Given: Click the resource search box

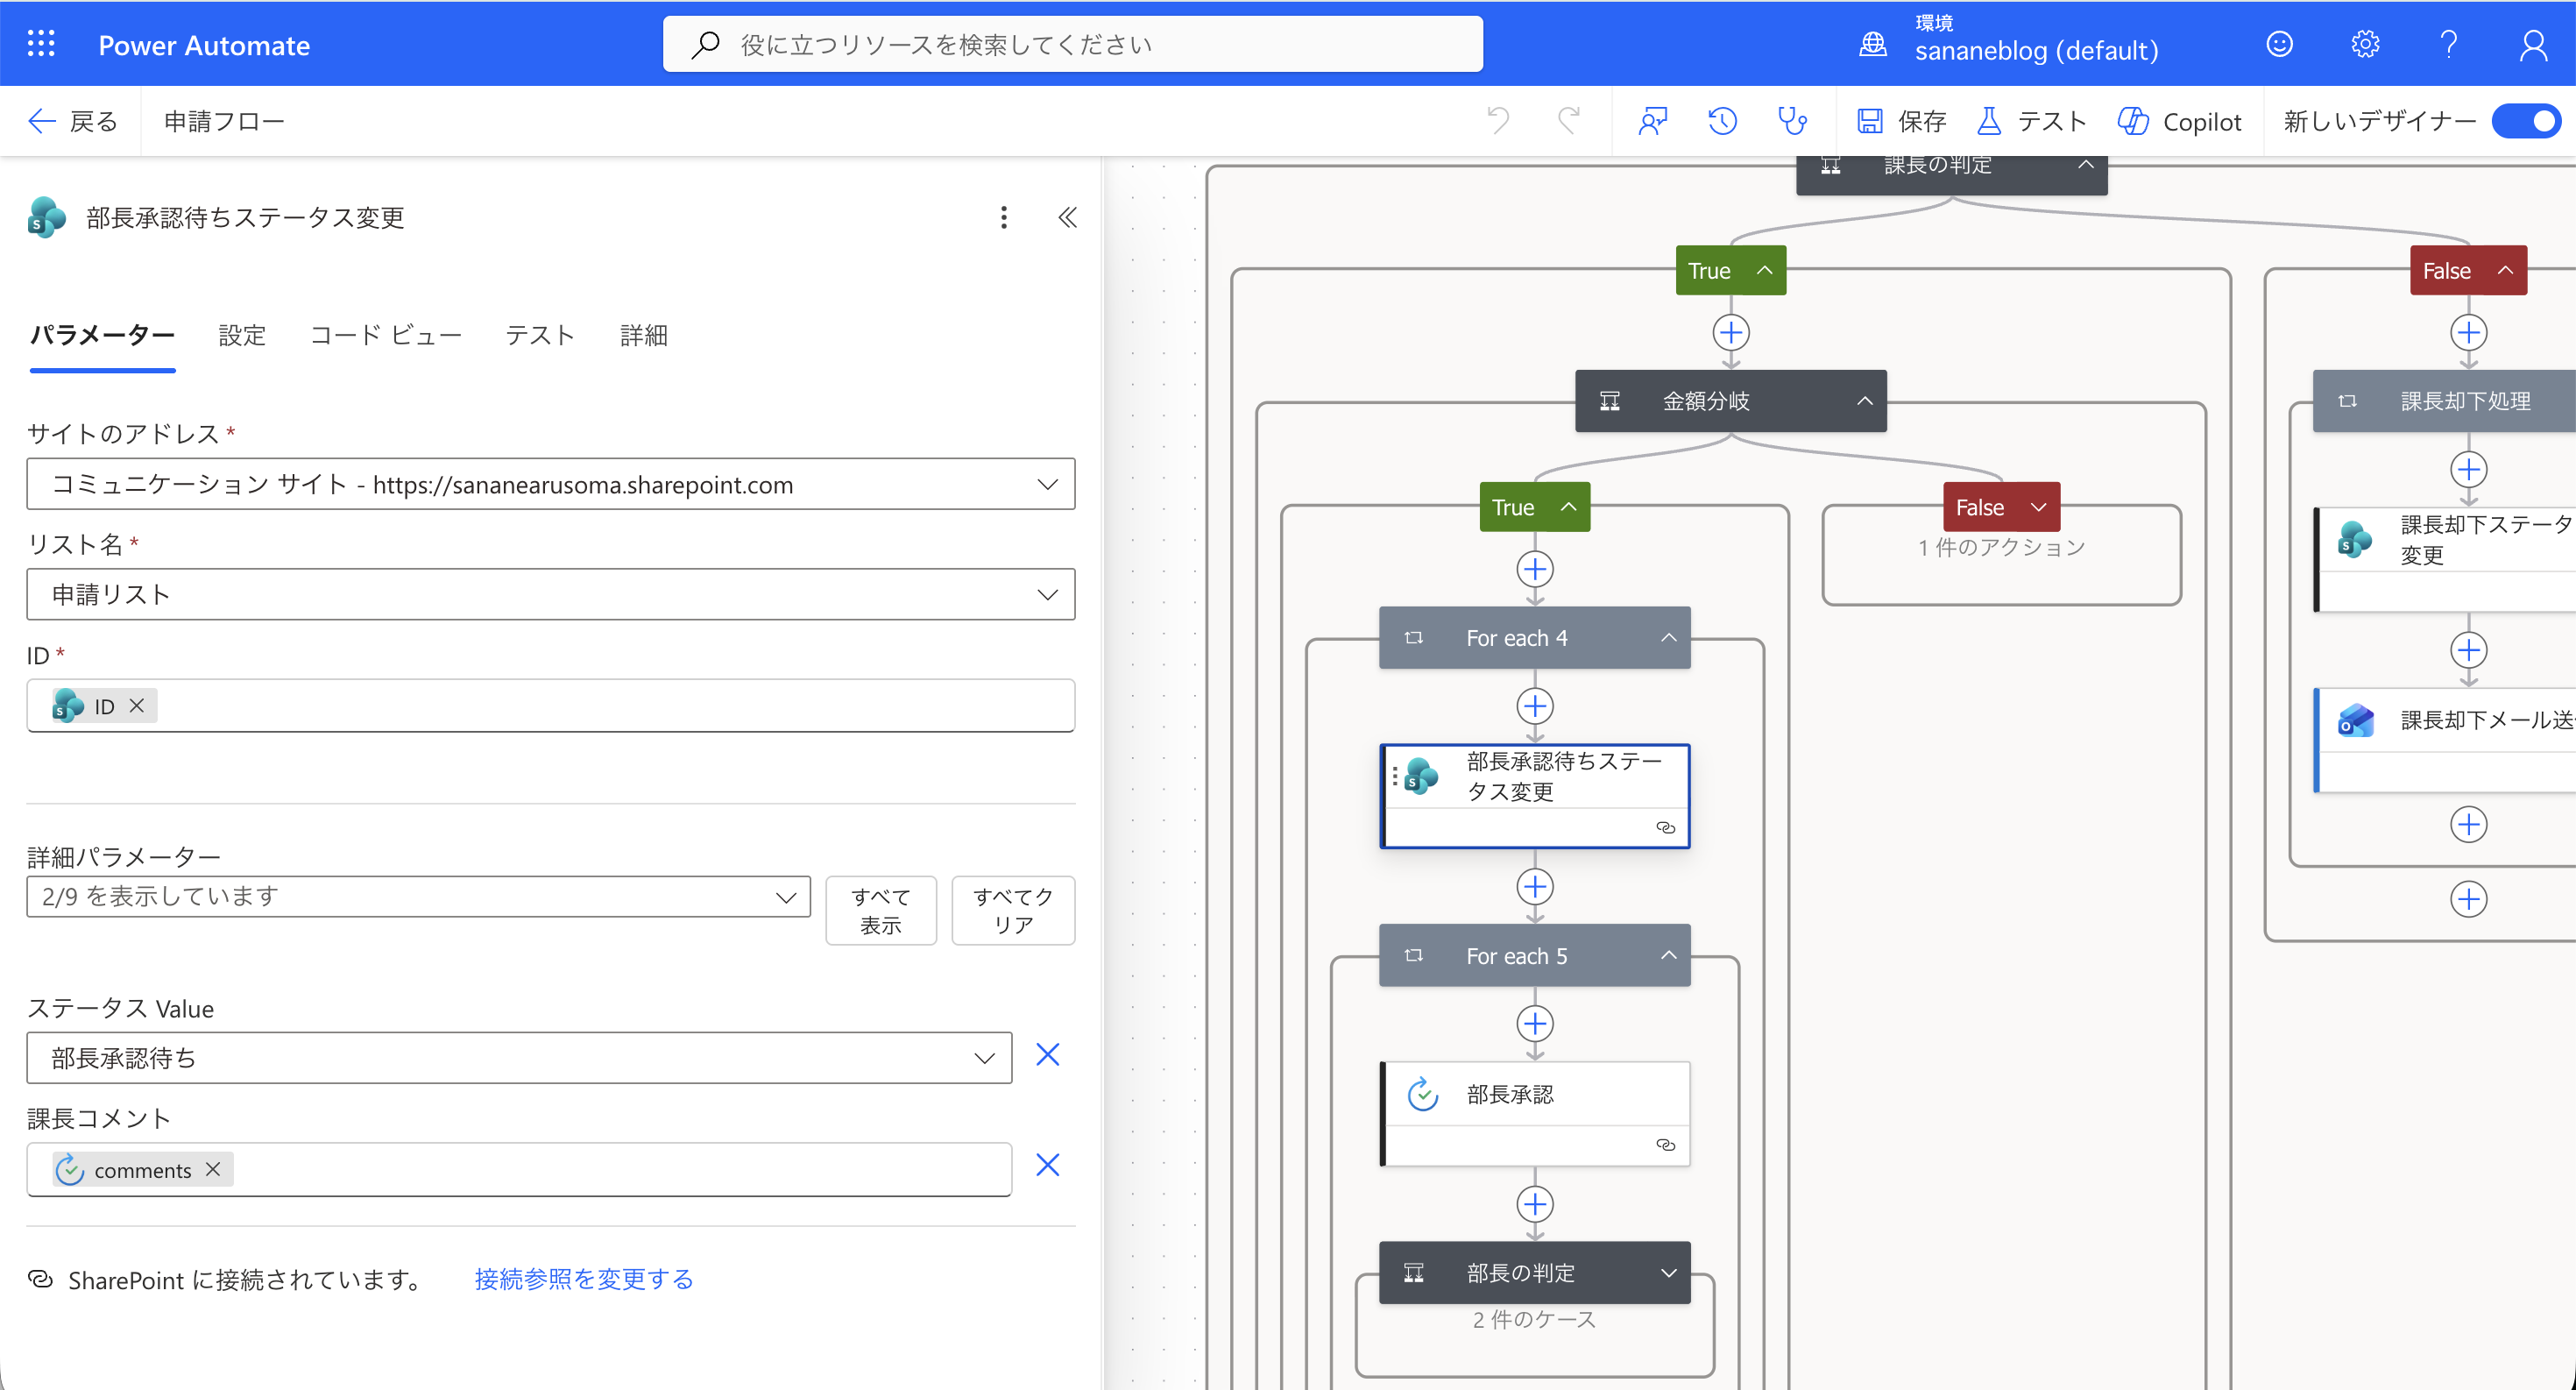Looking at the screenshot, I should click(1073, 44).
